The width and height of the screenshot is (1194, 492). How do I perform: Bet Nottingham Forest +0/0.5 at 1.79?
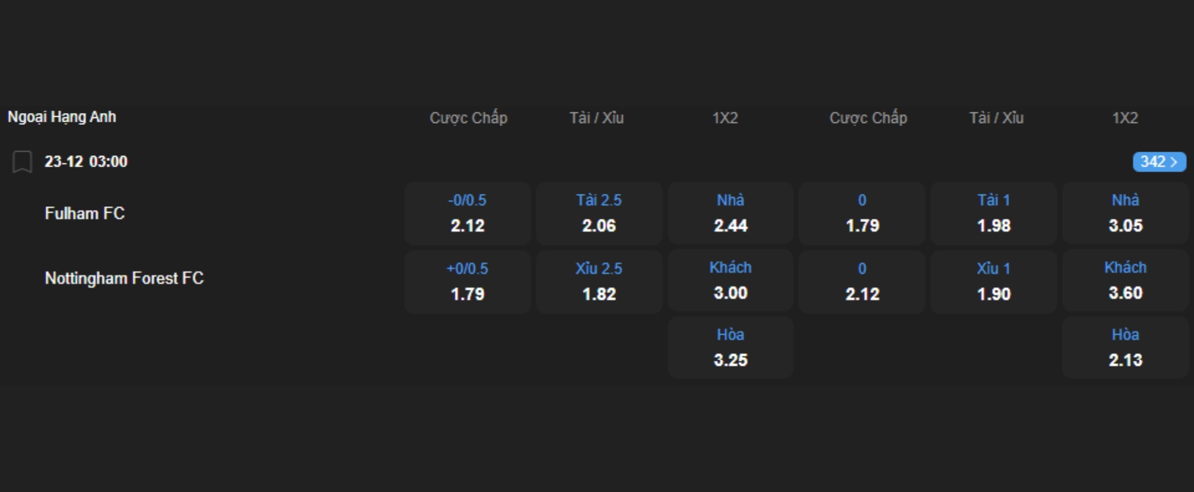point(467,281)
